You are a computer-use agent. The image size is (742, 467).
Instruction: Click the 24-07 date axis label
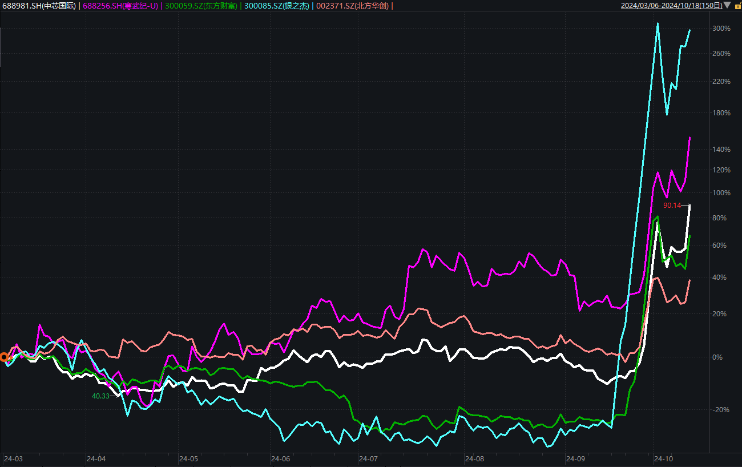(368, 458)
